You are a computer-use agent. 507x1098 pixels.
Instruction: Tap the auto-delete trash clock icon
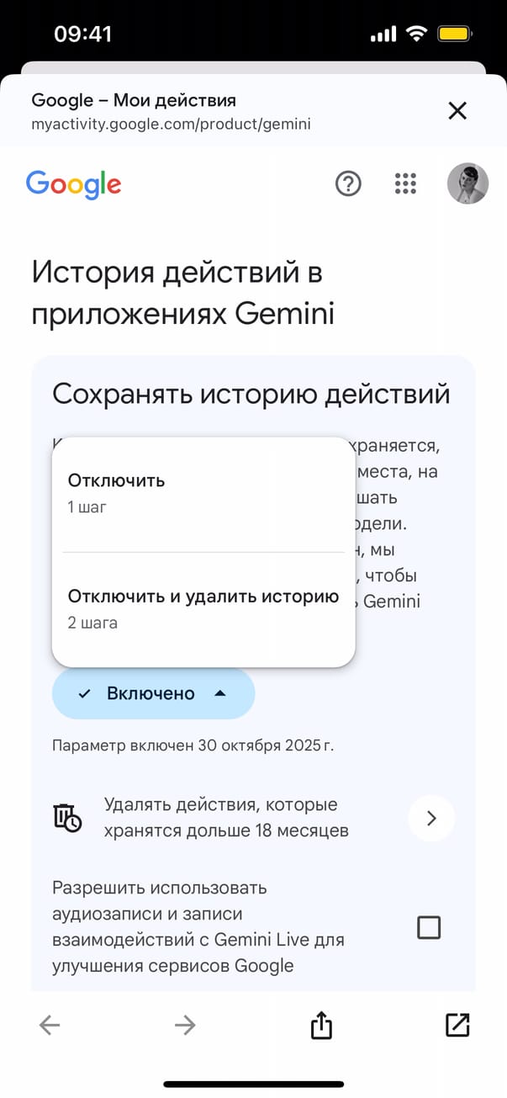67,818
